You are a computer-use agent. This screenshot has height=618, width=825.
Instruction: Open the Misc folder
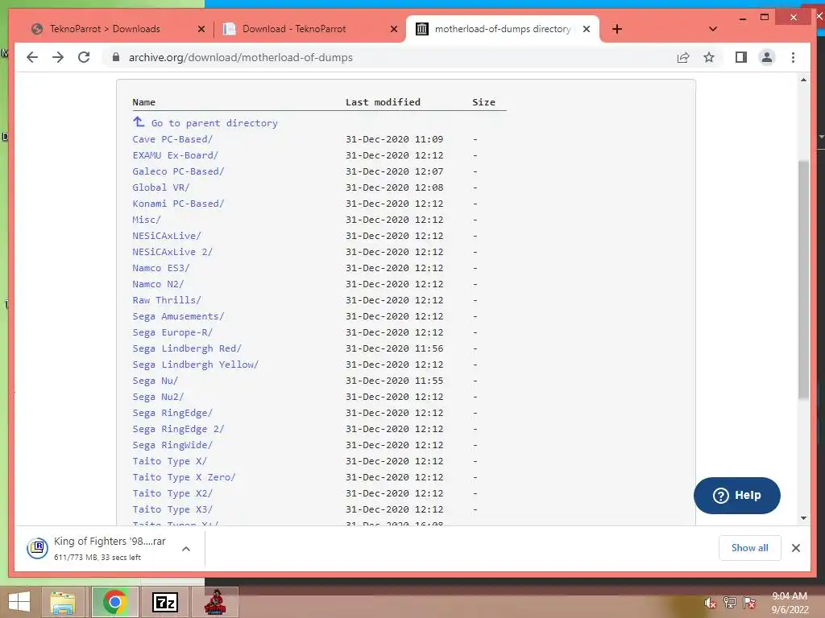tap(147, 220)
